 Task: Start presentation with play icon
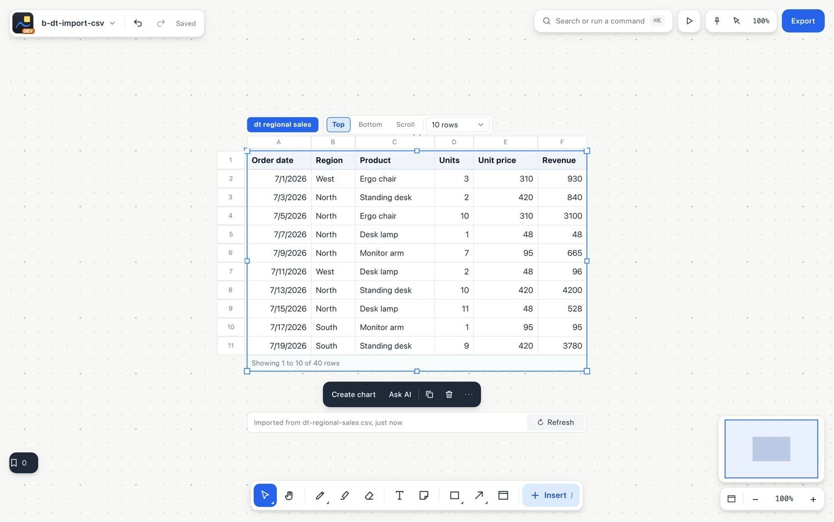point(689,21)
